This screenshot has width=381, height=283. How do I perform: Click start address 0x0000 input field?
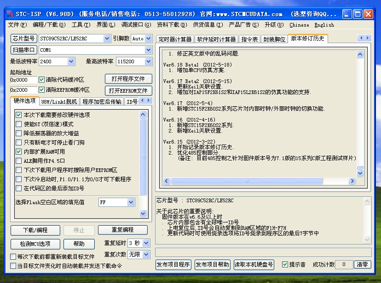tap(23, 80)
